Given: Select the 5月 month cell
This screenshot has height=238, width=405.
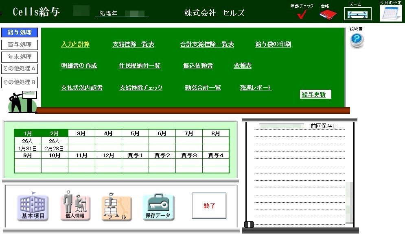Looking at the screenshot, I should (135, 133).
